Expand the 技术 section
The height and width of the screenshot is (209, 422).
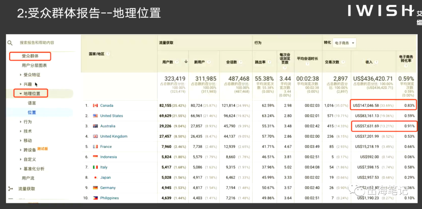coord(21,131)
